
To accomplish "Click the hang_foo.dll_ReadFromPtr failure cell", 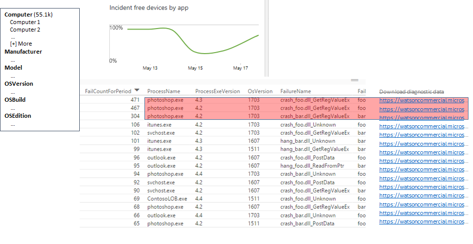I will pos(312,166).
